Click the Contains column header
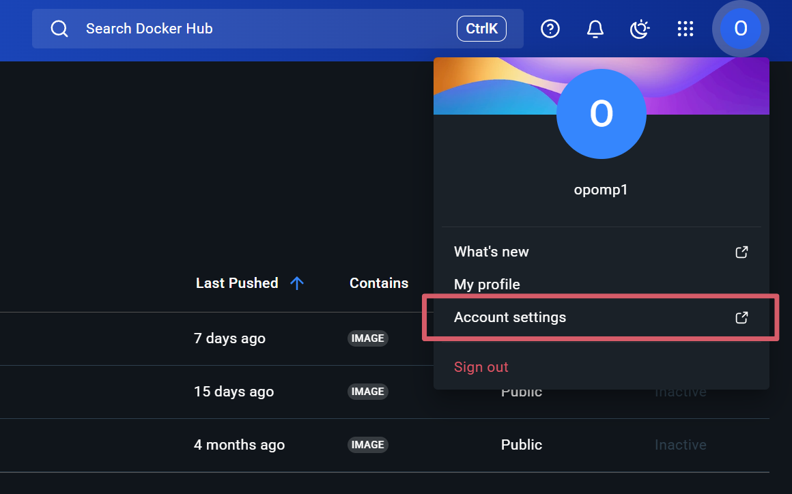The width and height of the screenshot is (792, 494). [379, 283]
